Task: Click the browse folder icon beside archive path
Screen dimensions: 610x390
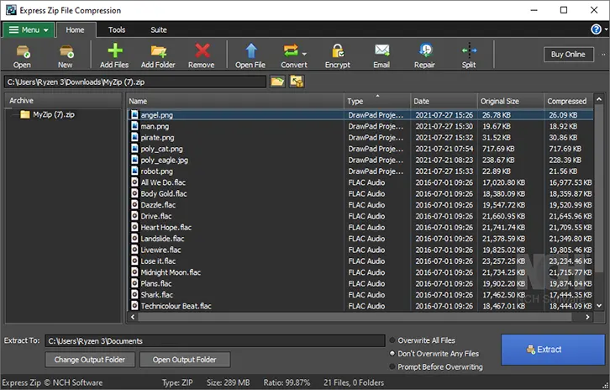Action: click(277, 82)
